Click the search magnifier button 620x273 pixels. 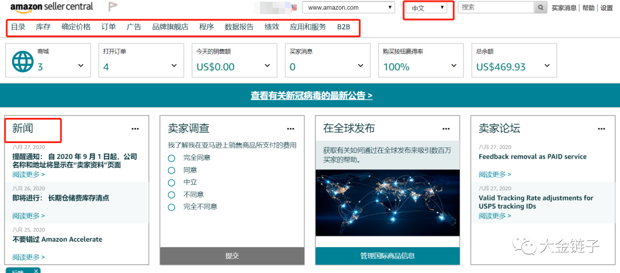point(541,7)
